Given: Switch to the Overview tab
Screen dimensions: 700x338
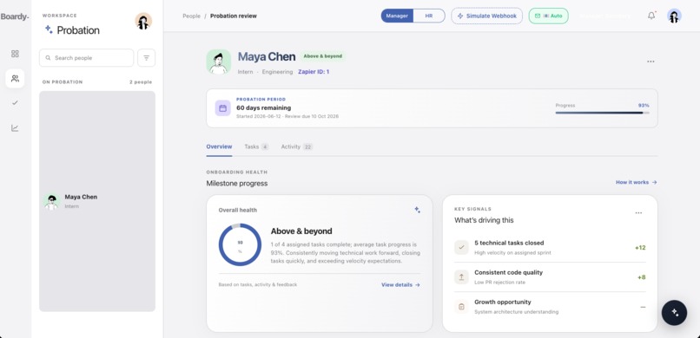Looking at the screenshot, I should pyautogui.click(x=219, y=146).
